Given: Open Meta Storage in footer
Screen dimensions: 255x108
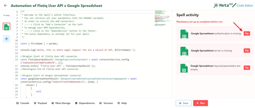Looking at the screenshot, I should tap(61, 103).
